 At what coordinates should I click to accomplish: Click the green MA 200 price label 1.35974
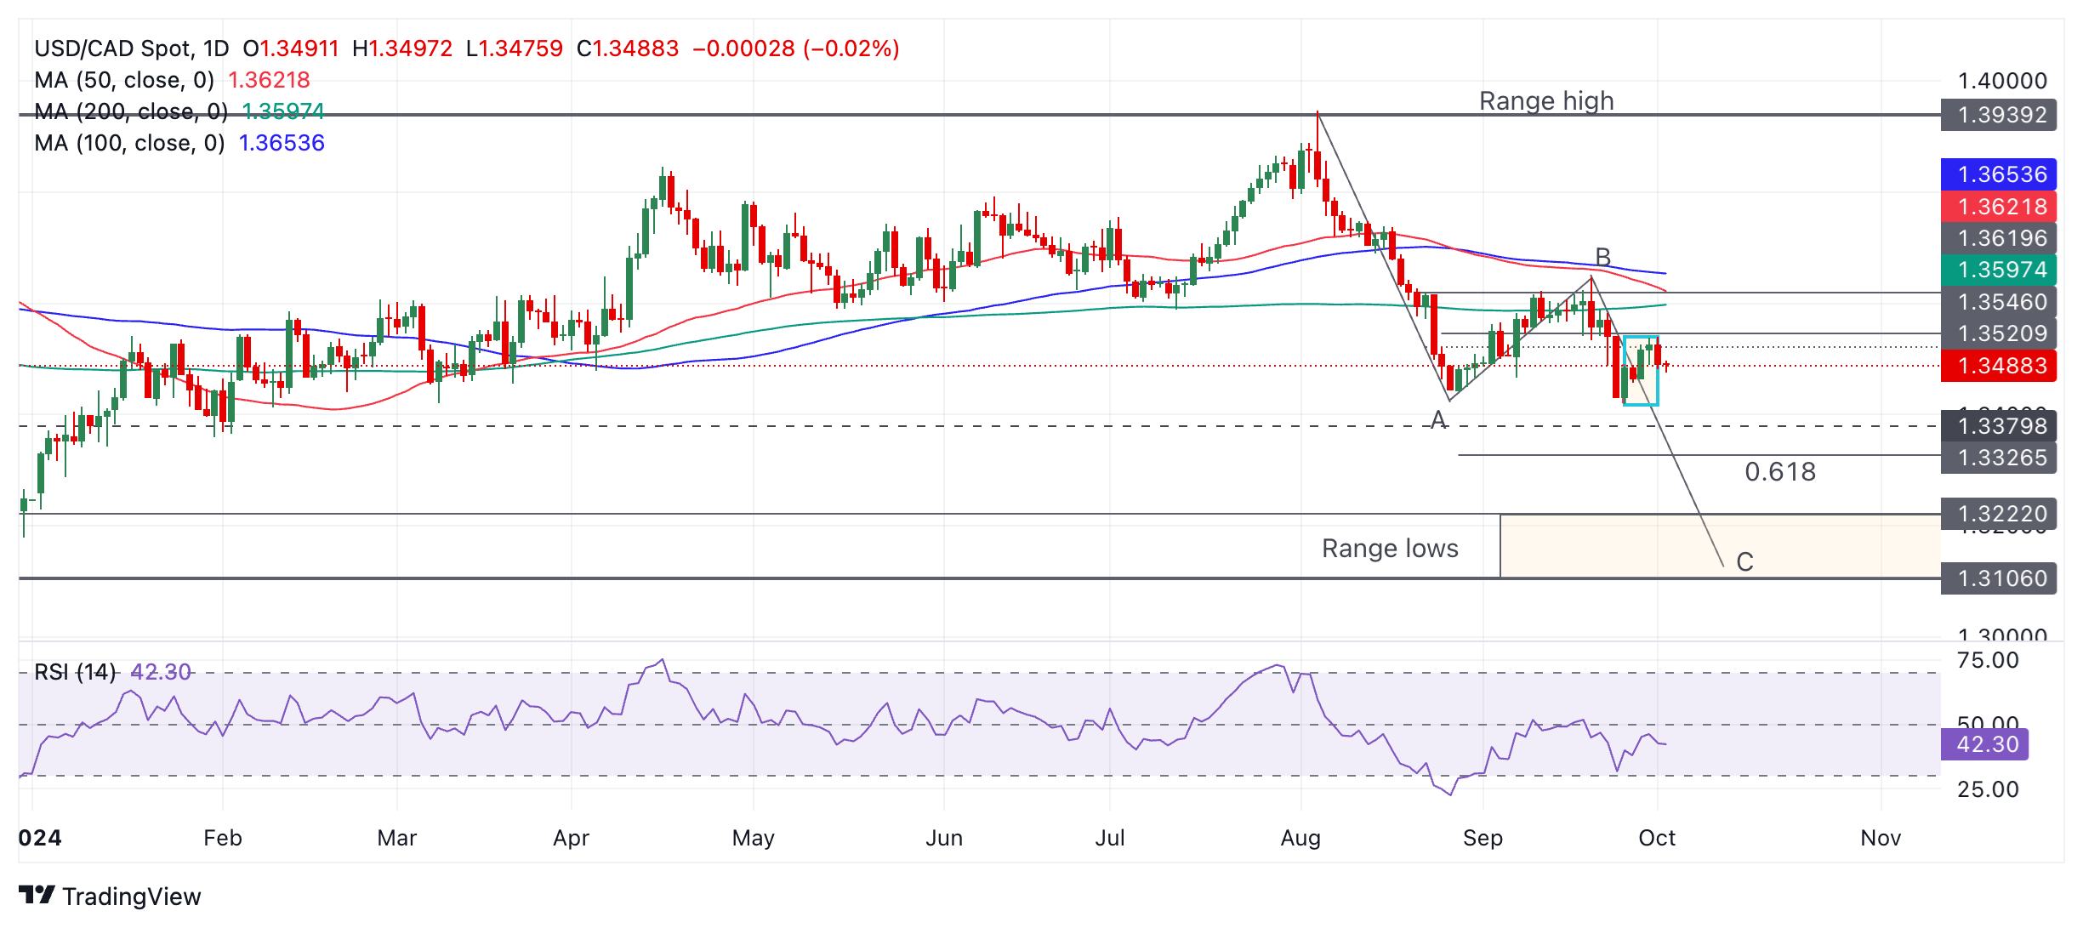click(x=1999, y=270)
